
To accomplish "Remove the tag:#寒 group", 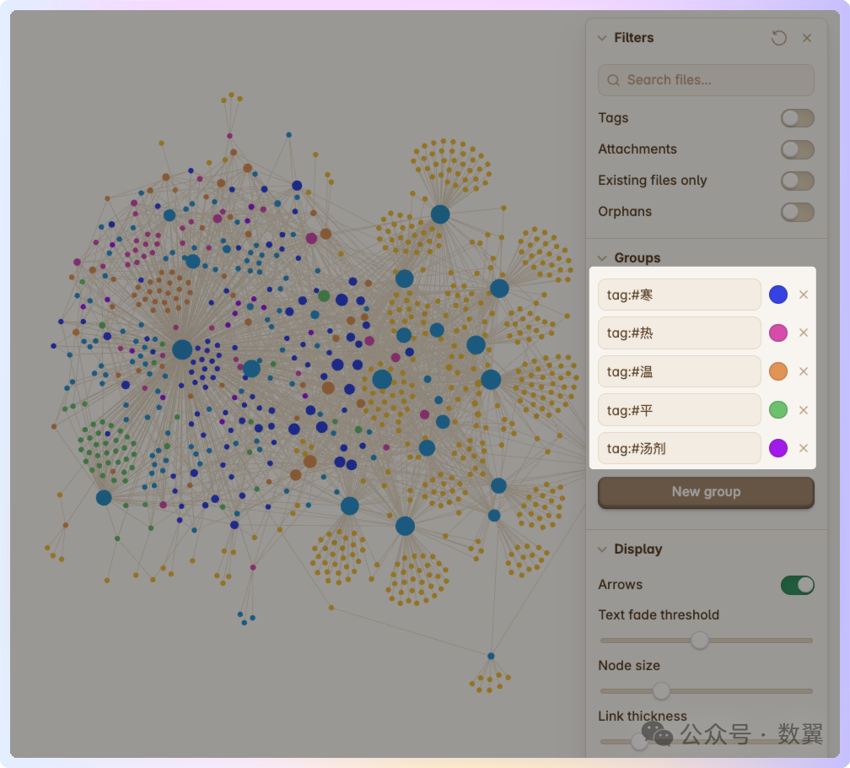I will click(804, 295).
